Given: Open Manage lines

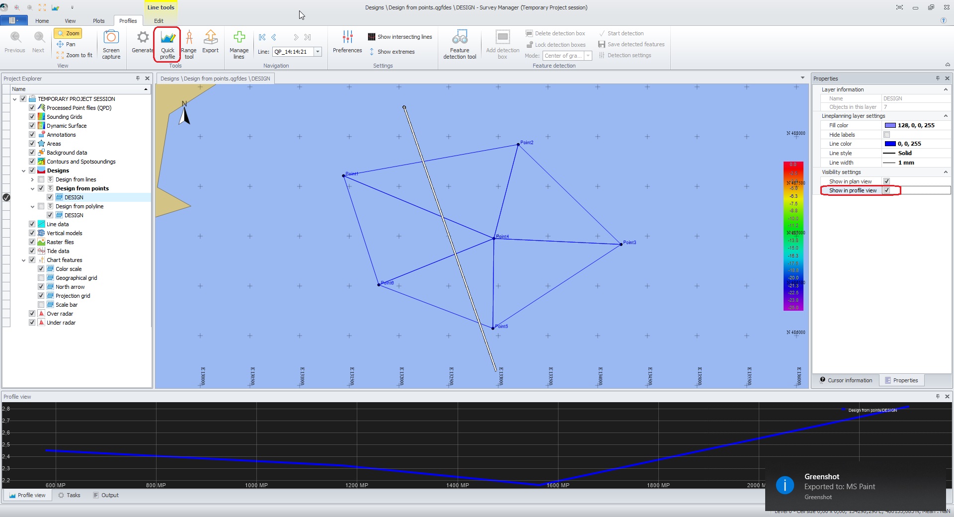Looking at the screenshot, I should tap(239, 44).
